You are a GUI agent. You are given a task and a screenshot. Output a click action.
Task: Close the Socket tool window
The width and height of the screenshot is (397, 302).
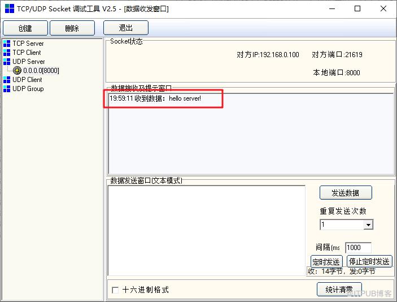(383, 8)
